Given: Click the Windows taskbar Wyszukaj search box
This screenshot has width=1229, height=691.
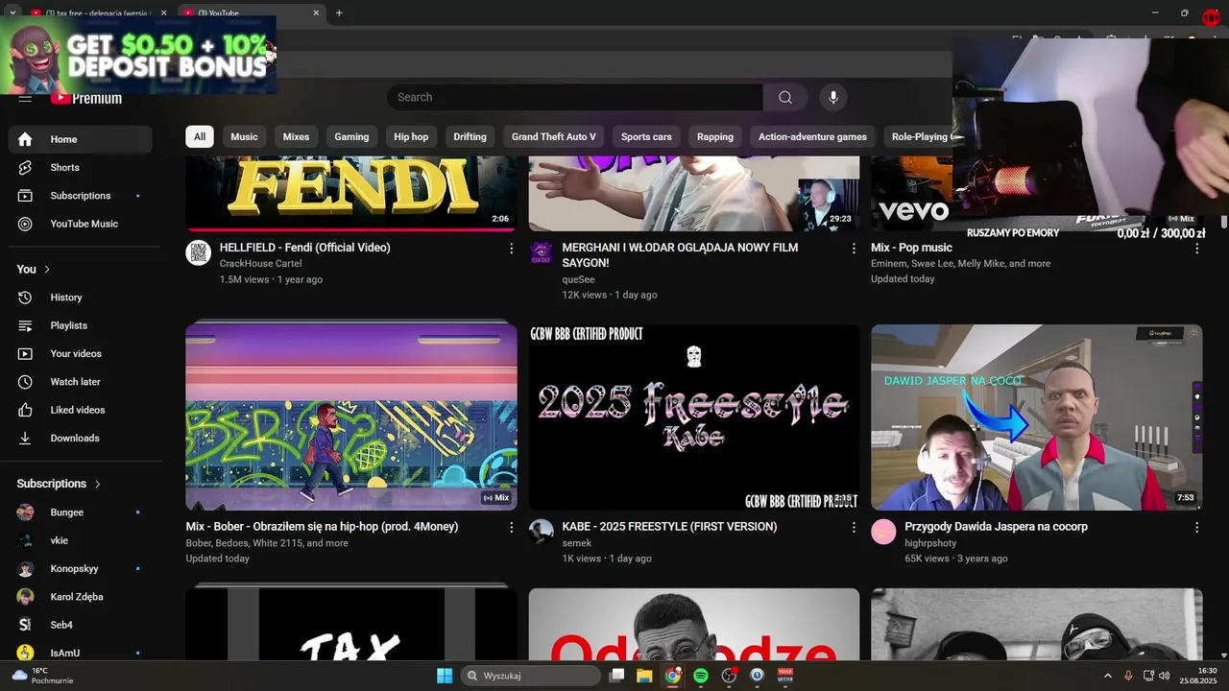Looking at the screenshot, I should tap(530, 676).
